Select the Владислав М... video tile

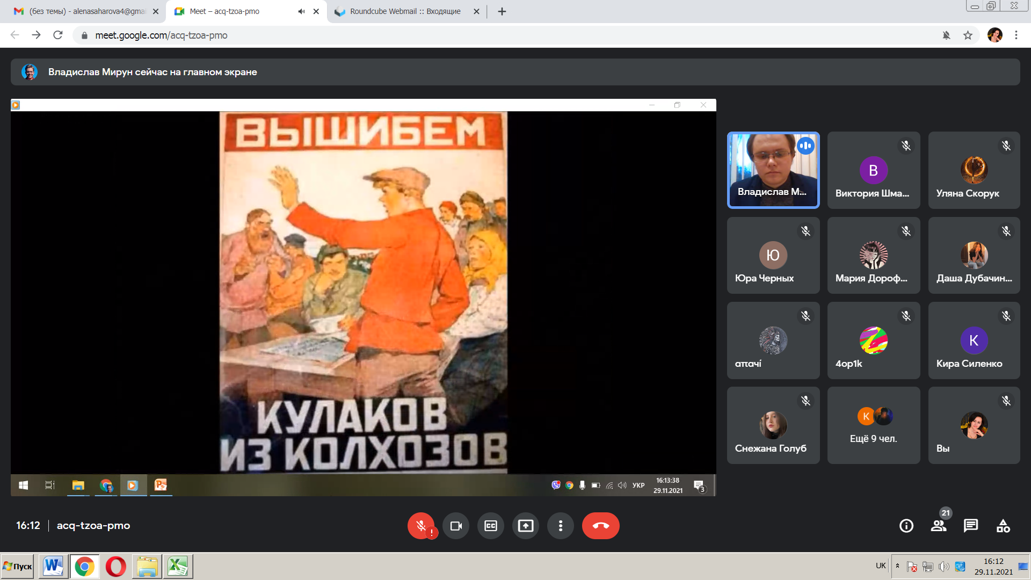[x=773, y=170]
